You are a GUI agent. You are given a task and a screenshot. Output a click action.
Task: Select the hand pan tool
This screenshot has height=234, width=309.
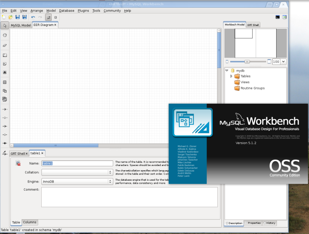point(5,35)
